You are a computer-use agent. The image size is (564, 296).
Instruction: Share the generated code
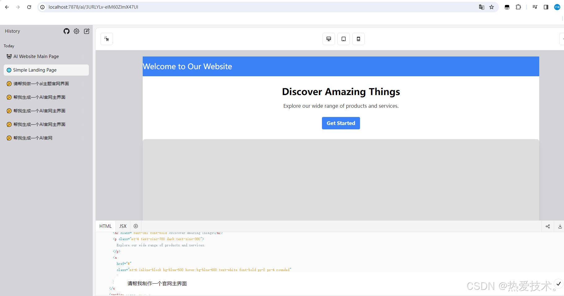(548, 226)
